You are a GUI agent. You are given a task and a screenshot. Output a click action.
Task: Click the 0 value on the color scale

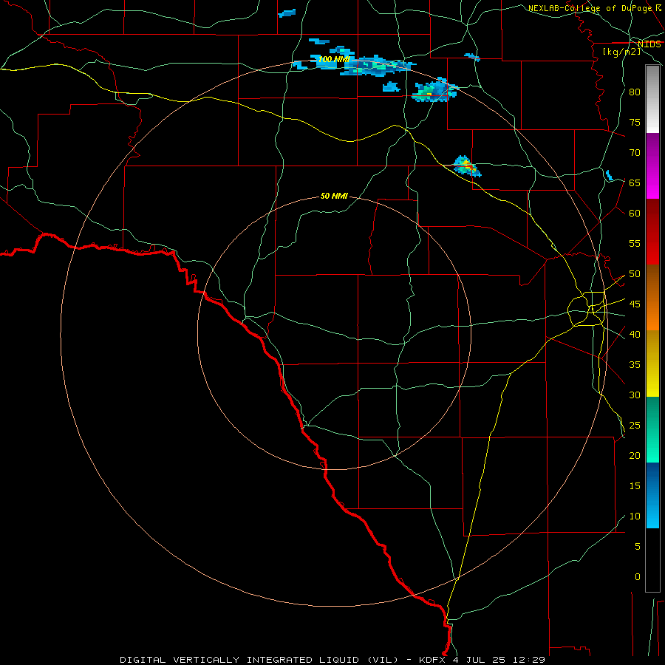point(638,577)
